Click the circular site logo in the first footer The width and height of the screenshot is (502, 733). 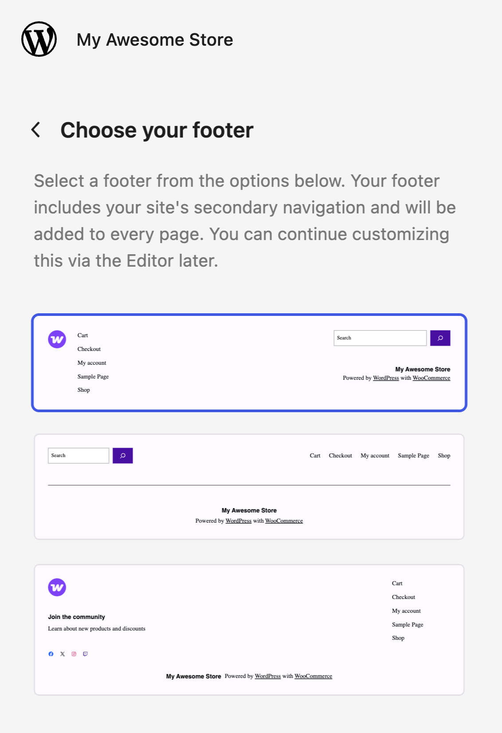[x=57, y=339]
